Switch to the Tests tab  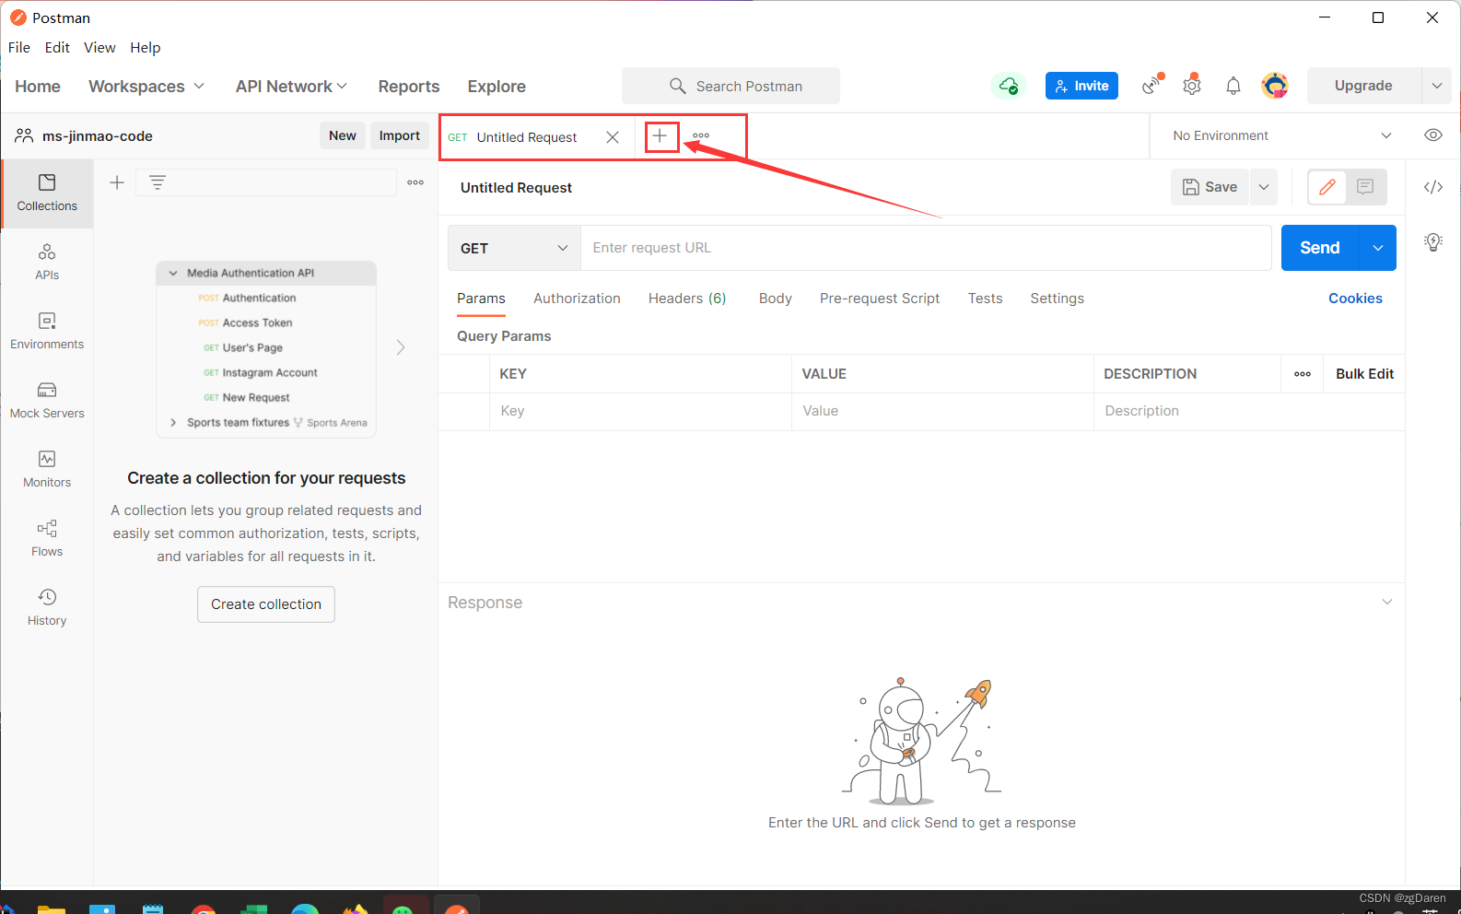[985, 299]
